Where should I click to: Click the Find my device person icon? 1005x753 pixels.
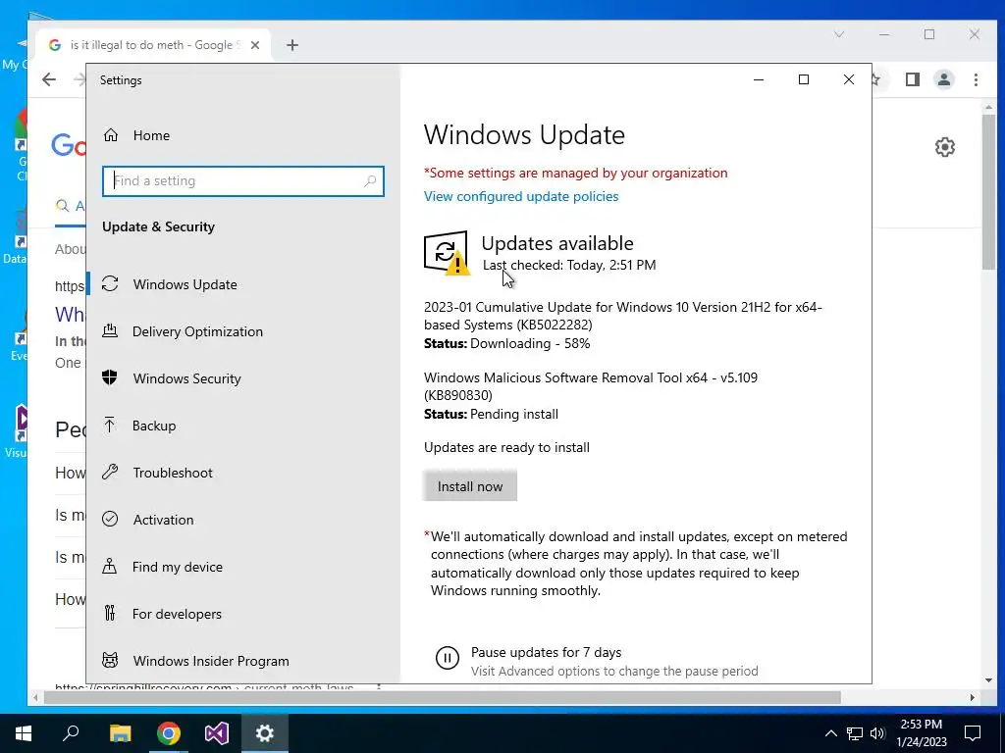110,566
